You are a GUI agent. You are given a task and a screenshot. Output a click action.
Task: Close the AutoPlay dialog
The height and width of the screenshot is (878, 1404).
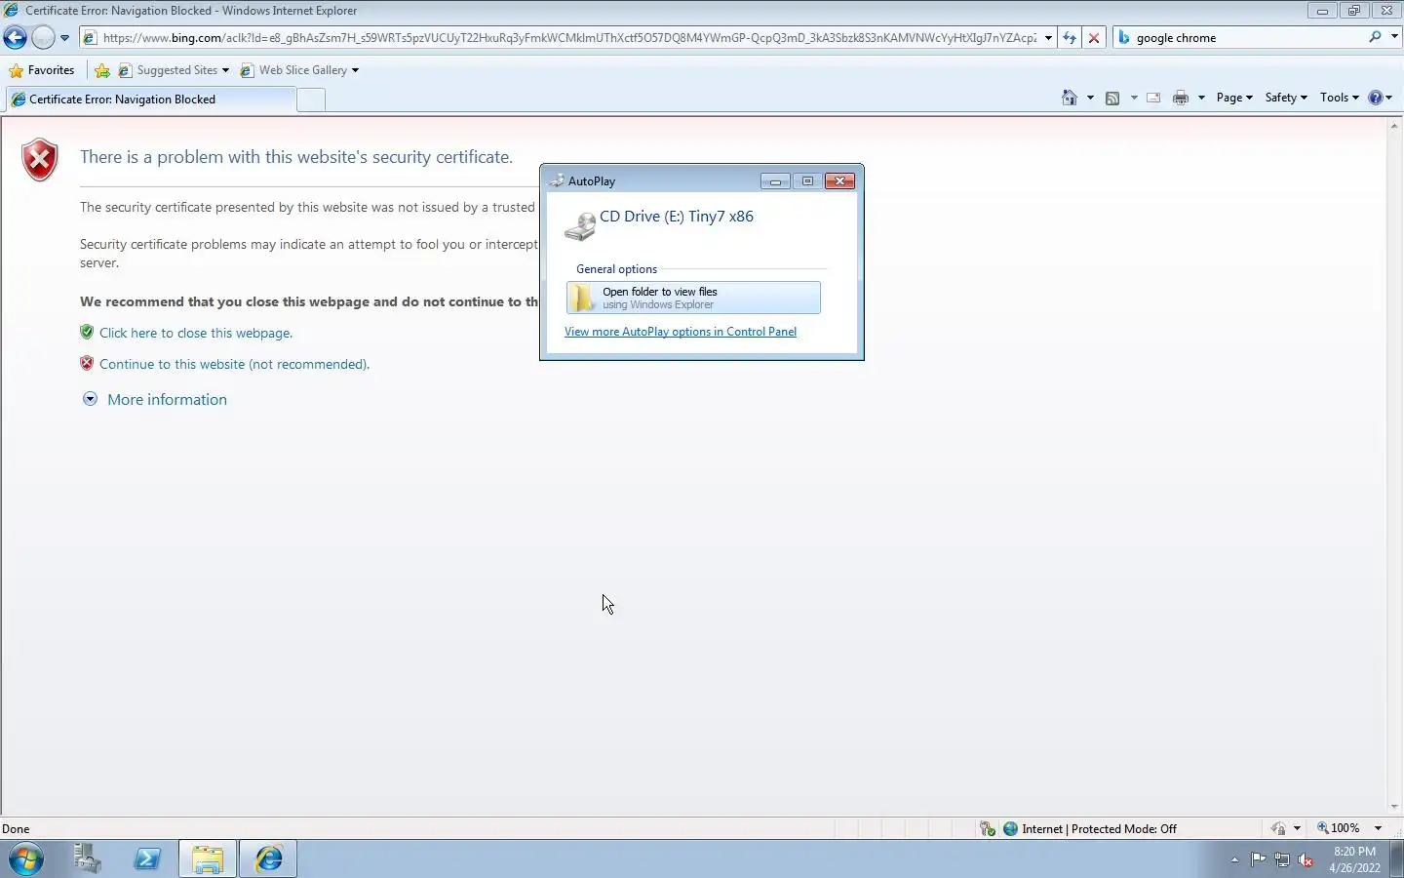pyautogui.click(x=839, y=181)
